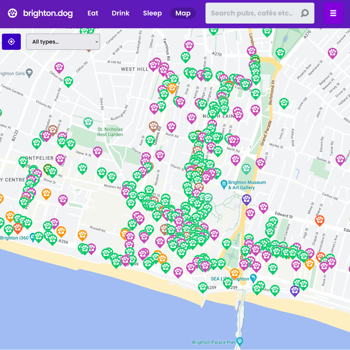This screenshot has width=350, height=350.
Task: Select the pink pin north of the A270 label
Action: (x=189, y=46)
